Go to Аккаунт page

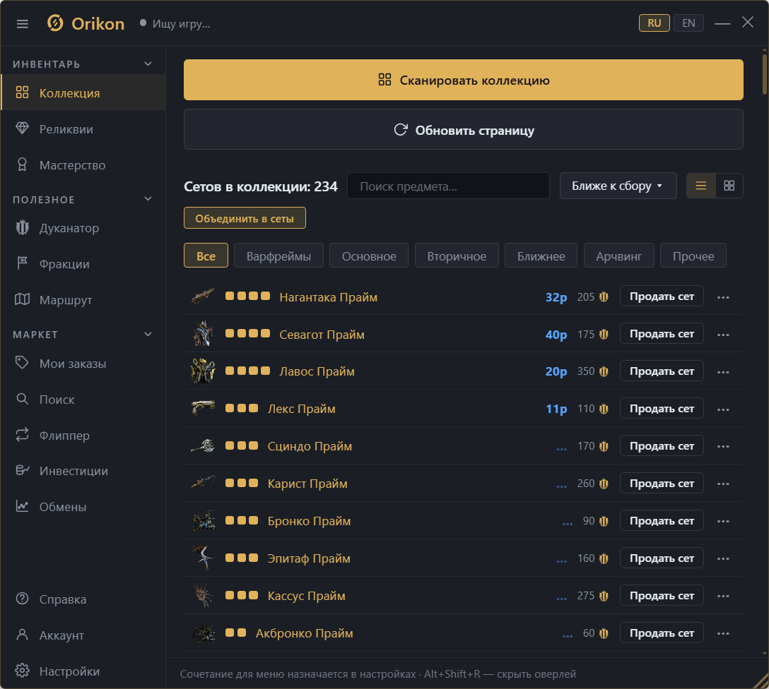coord(83,635)
